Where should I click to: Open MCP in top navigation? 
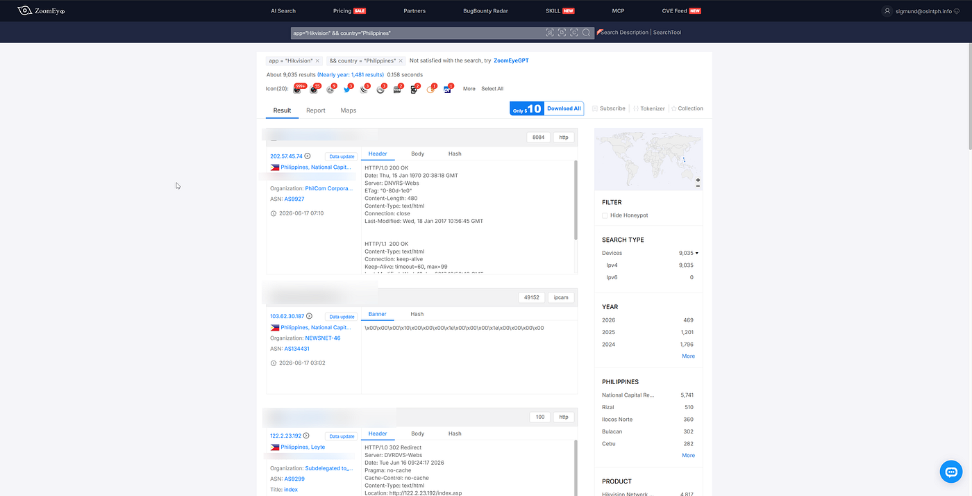pos(618,11)
